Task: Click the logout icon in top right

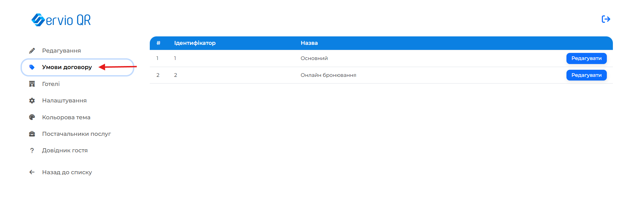Action: [606, 19]
